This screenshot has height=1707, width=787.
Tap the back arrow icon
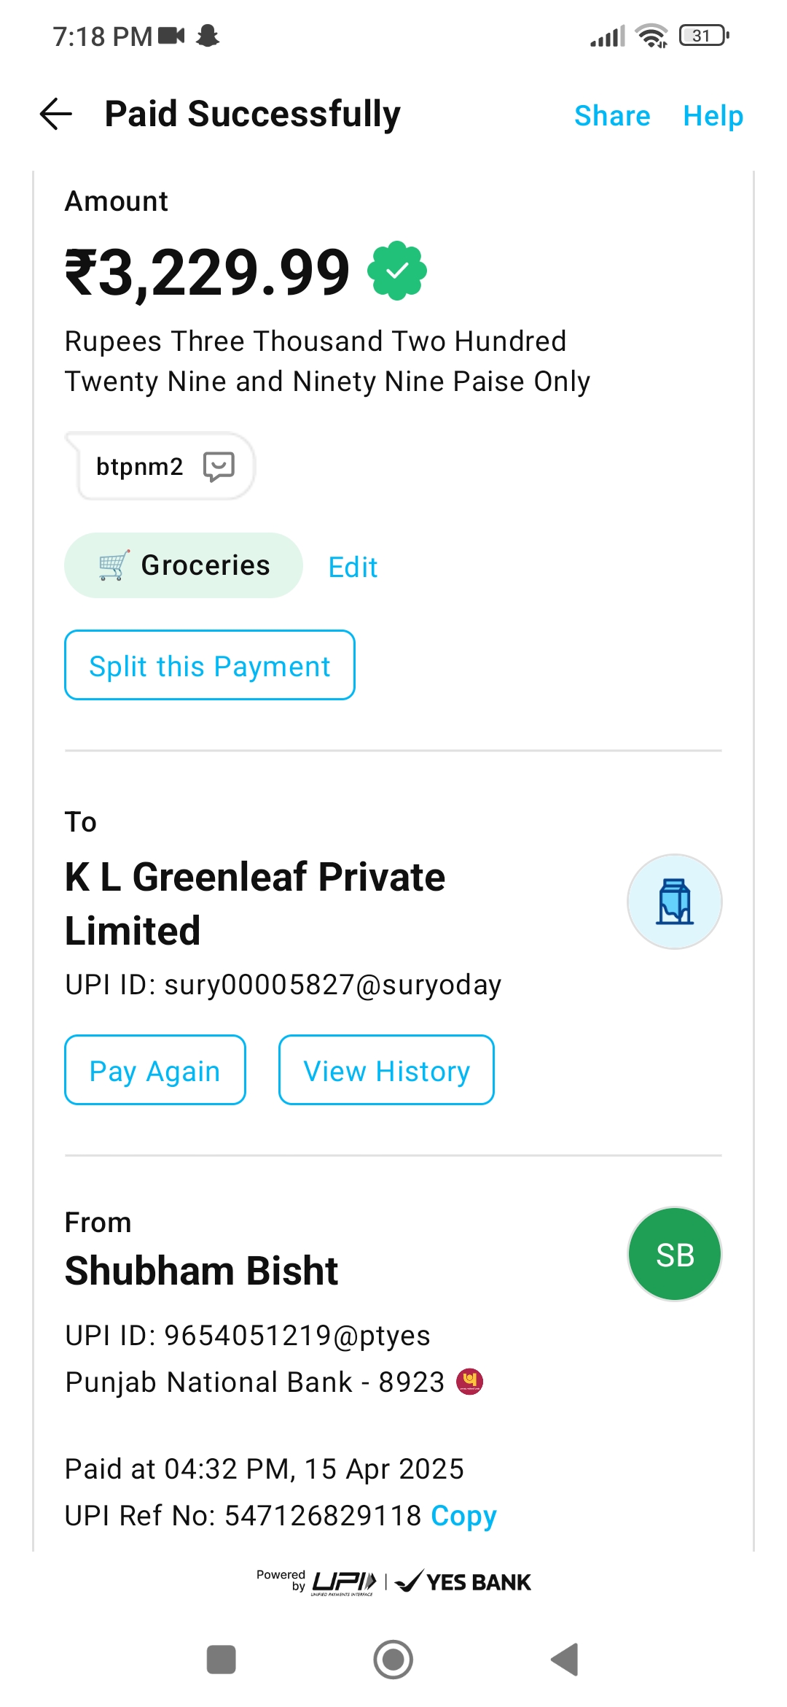56,115
